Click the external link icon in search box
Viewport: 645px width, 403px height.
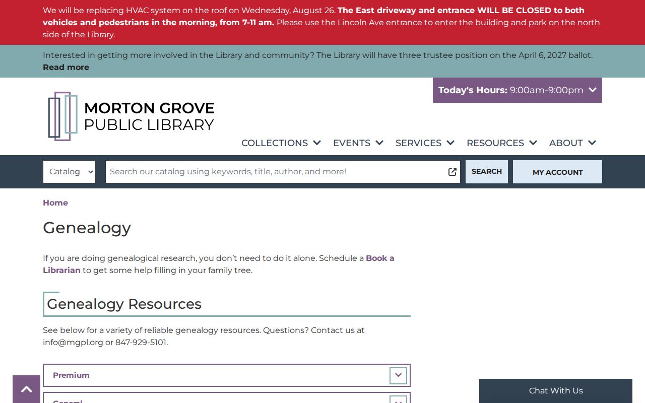pyautogui.click(x=452, y=172)
